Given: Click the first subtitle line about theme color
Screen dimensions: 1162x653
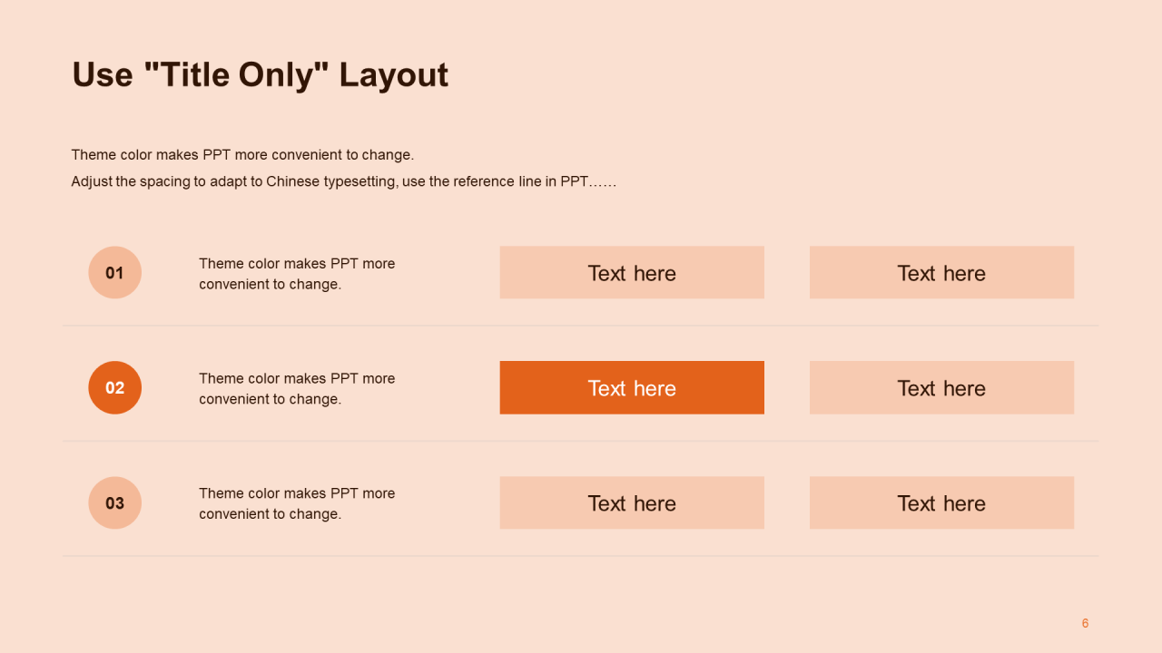Looking at the screenshot, I should point(242,155).
